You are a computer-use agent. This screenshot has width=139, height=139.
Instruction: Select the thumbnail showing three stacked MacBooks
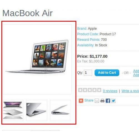pyautogui.click(x=13, y=110)
